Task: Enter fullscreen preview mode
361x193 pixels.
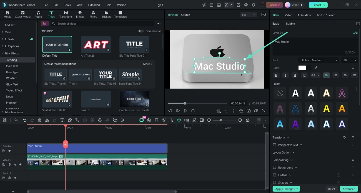Action: pos(264,111)
